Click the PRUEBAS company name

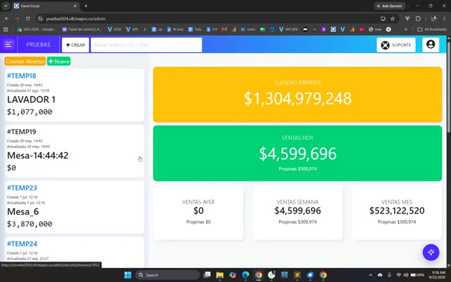tap(38, 44)
